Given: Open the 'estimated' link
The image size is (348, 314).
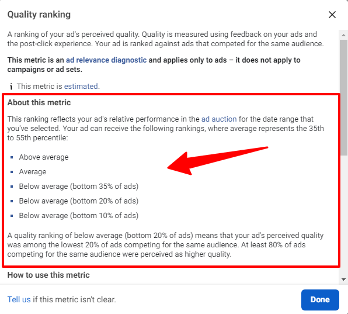Looking at the screenshot, I should [81, 86].
